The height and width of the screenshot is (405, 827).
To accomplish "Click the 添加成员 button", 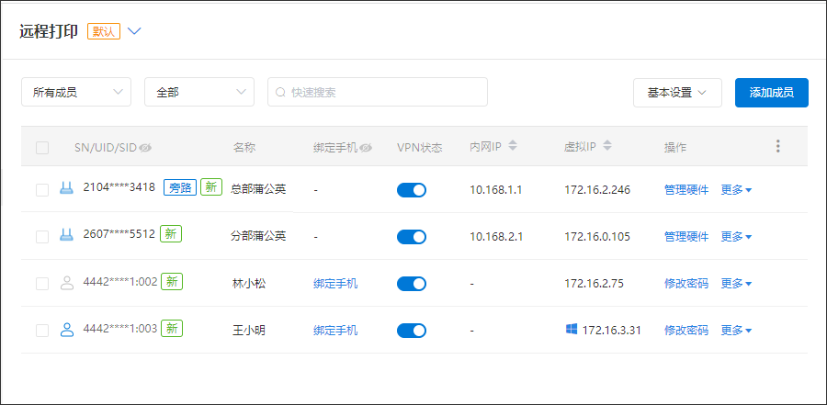I will click(x=772, y=93).
